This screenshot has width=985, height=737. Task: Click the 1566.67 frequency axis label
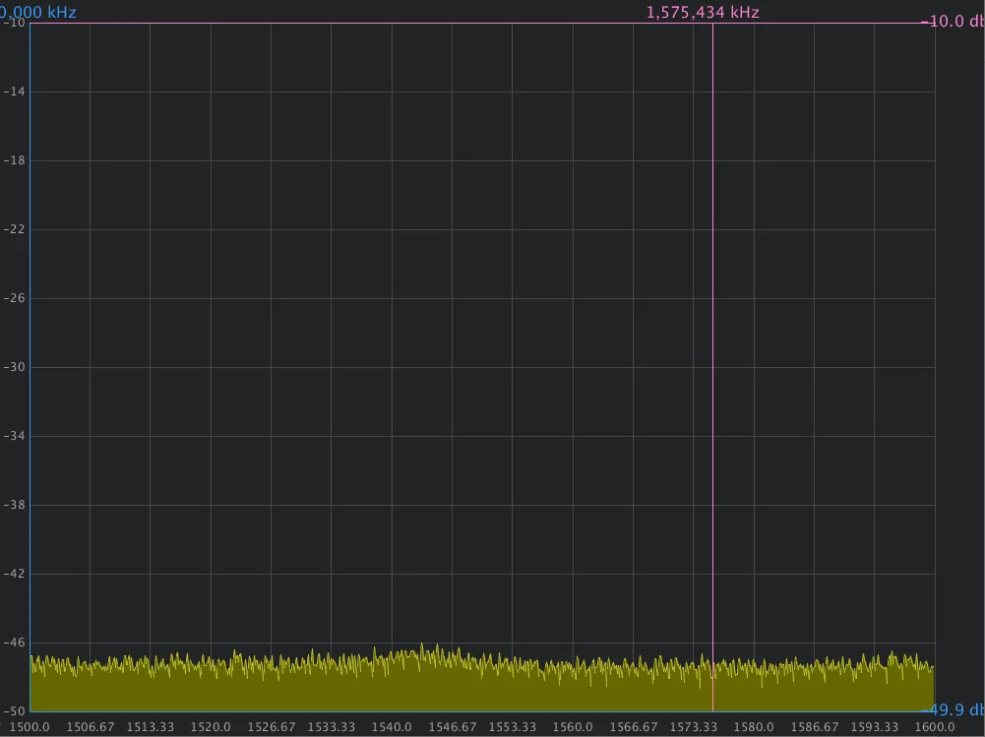click(634, 727)
